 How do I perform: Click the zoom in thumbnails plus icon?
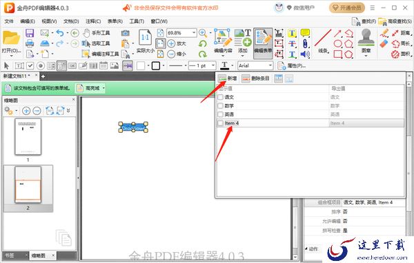[x=26, y=111]
